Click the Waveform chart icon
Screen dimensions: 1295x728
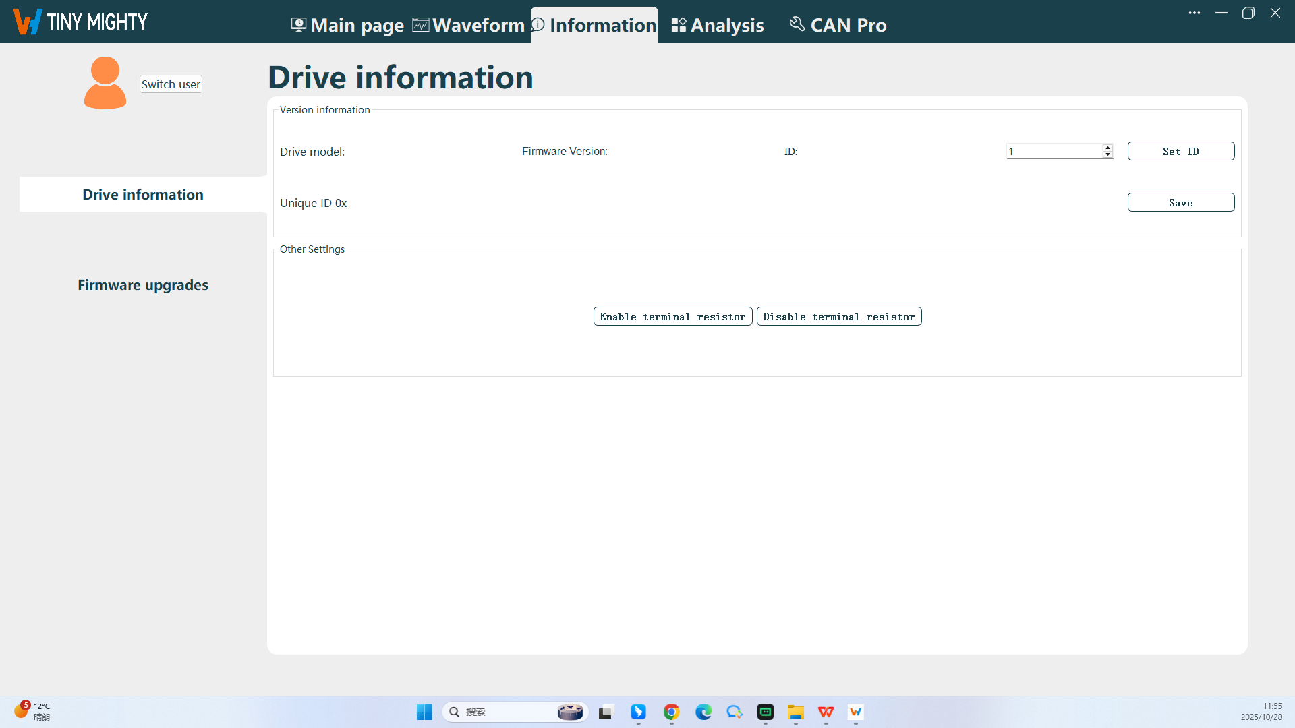[x=420, y=25]
